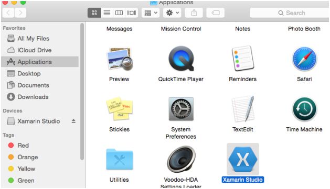Open All My Files in sidebar
Screen dimensions: 330x189
coord(40,38)
